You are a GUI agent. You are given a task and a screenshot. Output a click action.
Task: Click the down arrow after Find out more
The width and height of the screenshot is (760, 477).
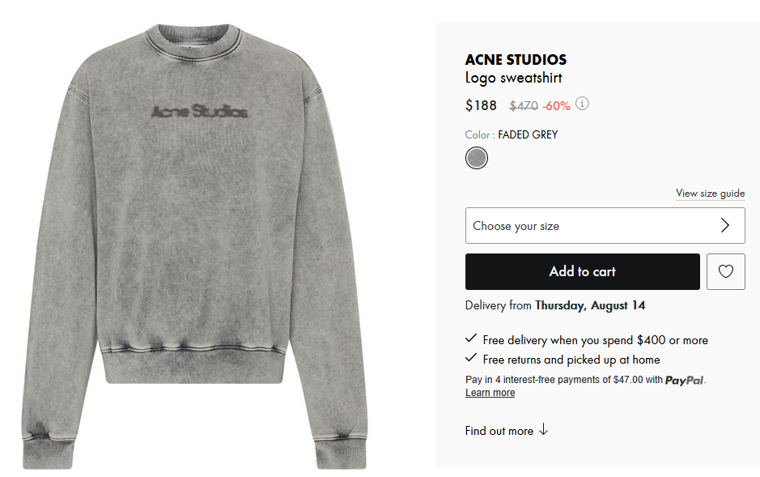[544, 429]
